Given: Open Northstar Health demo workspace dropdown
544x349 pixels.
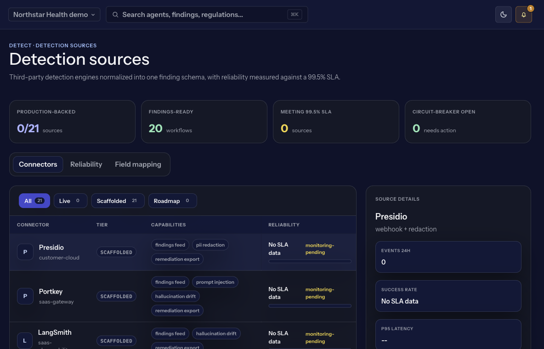Looking at the screenshot, I should (x=54, y=15).
